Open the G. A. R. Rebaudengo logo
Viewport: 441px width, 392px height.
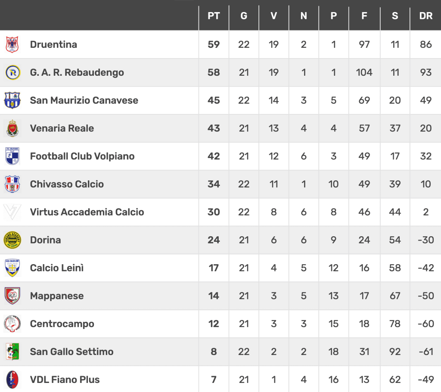[13, 72]
